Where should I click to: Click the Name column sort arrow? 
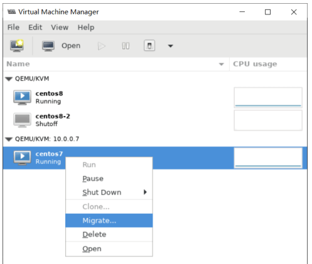click(x=222, y=64)
